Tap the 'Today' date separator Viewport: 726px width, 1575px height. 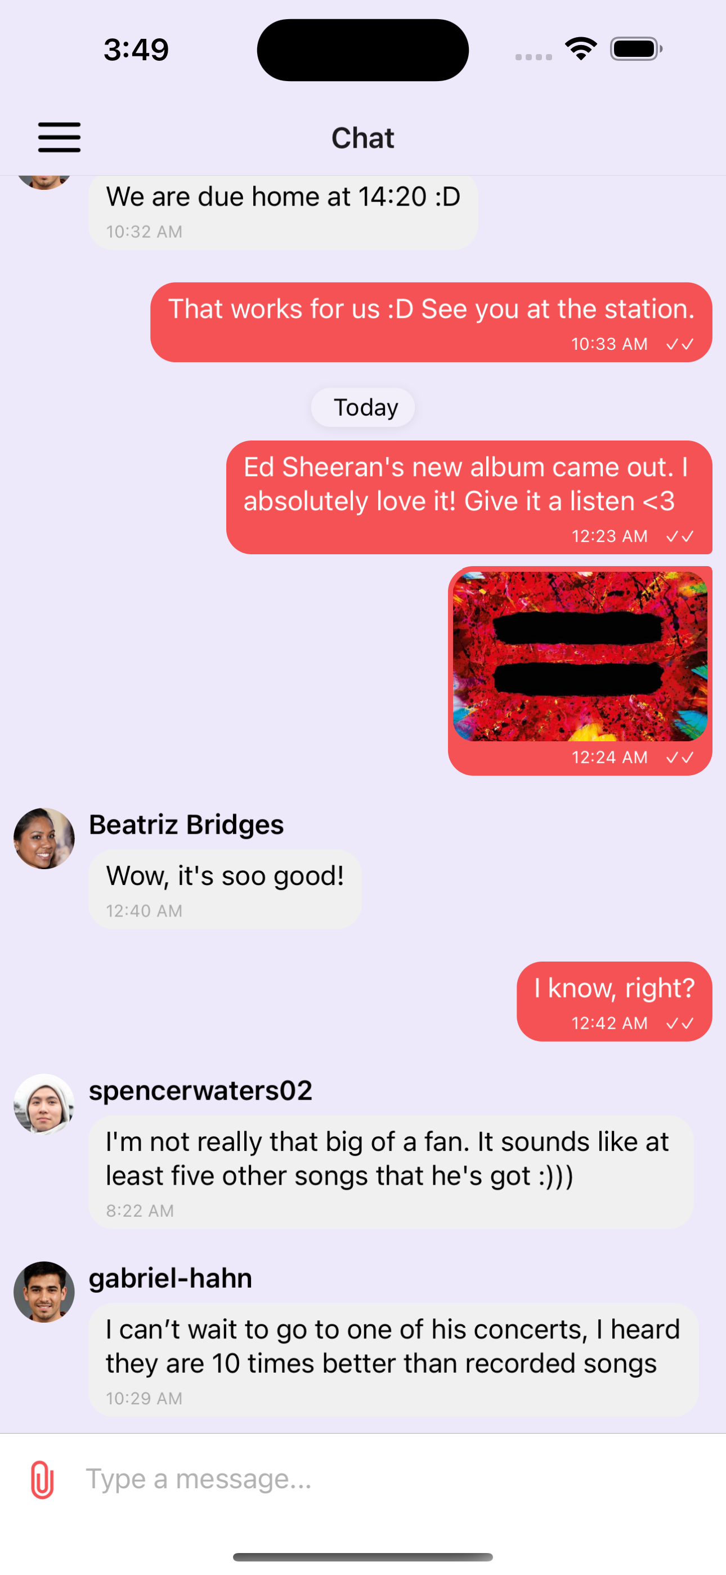click(x=363, y=407)
